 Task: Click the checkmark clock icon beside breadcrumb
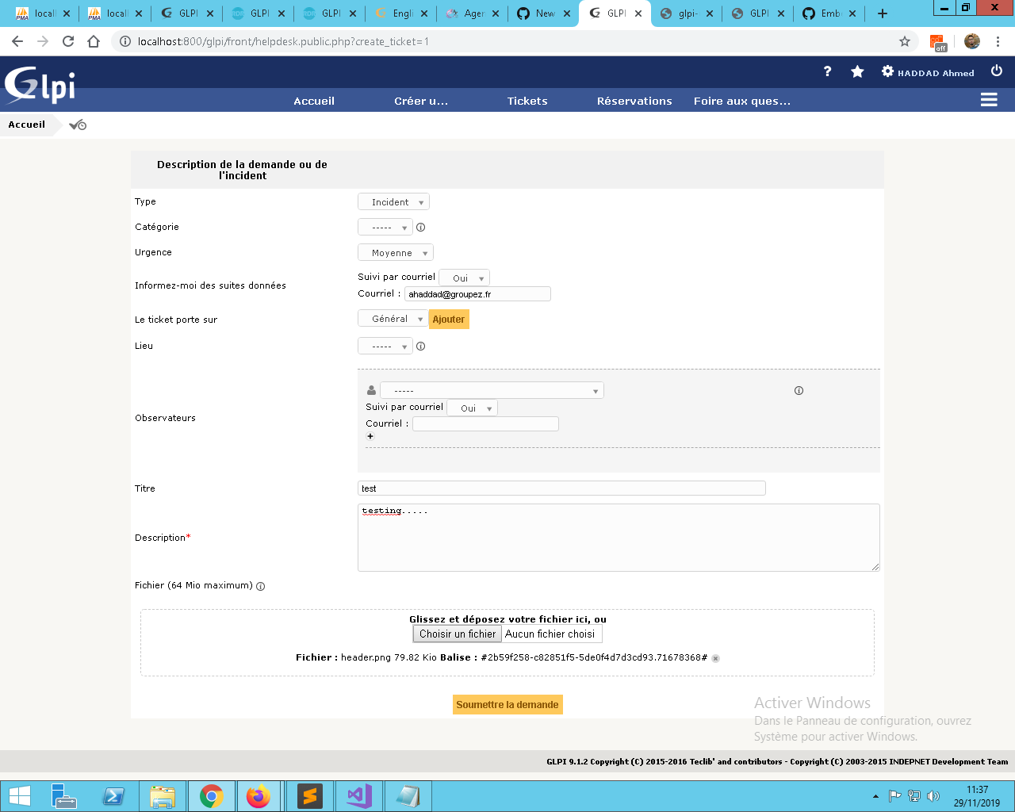pyautogui.click(x=78, y=124)
